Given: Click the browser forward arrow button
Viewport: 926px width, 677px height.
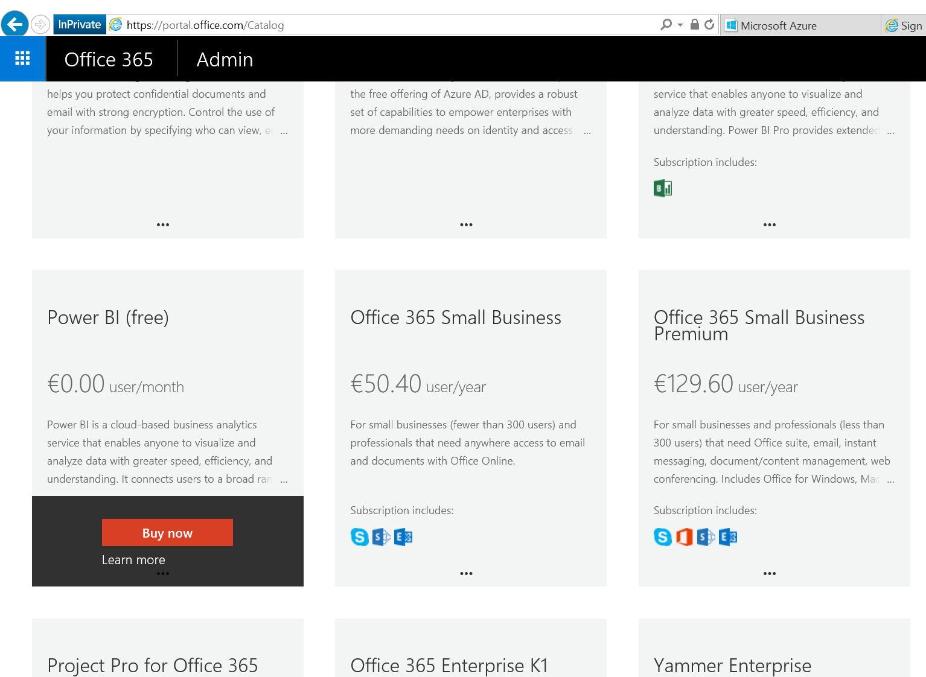Looking at the screenshot, I should [x=40, y=24].
